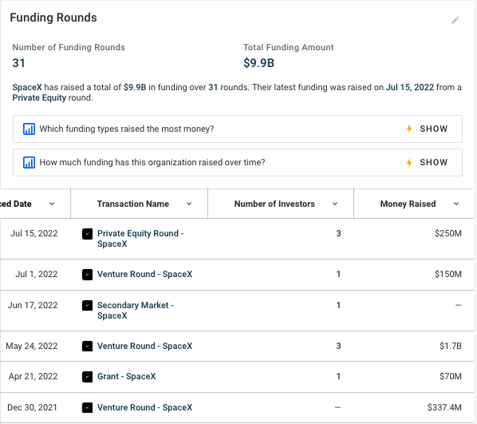Open the Grant - SpaceX transaction link
477x424 pixels.
click(126, 376)
